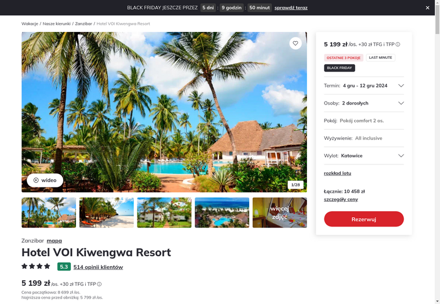
Task: Open the Wakacje breadcrumb
Action: [x=30, y=24]
